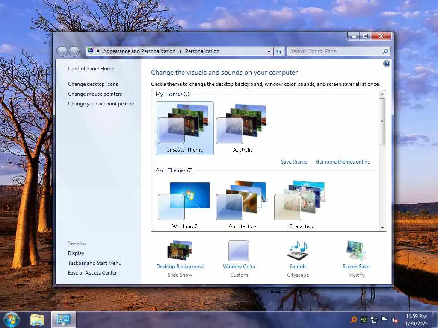Open Change your account picture
The height and width of the screenshot is (328, 438).
(x=101, y=104)
